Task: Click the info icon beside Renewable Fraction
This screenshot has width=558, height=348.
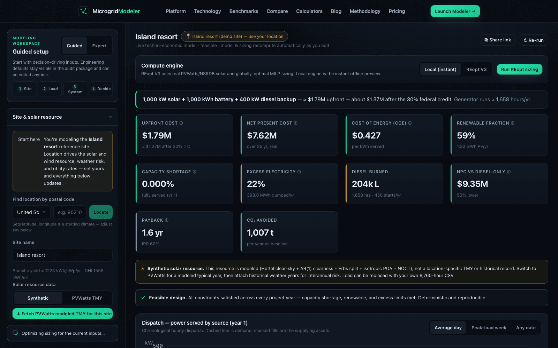Action: point(513,123)
